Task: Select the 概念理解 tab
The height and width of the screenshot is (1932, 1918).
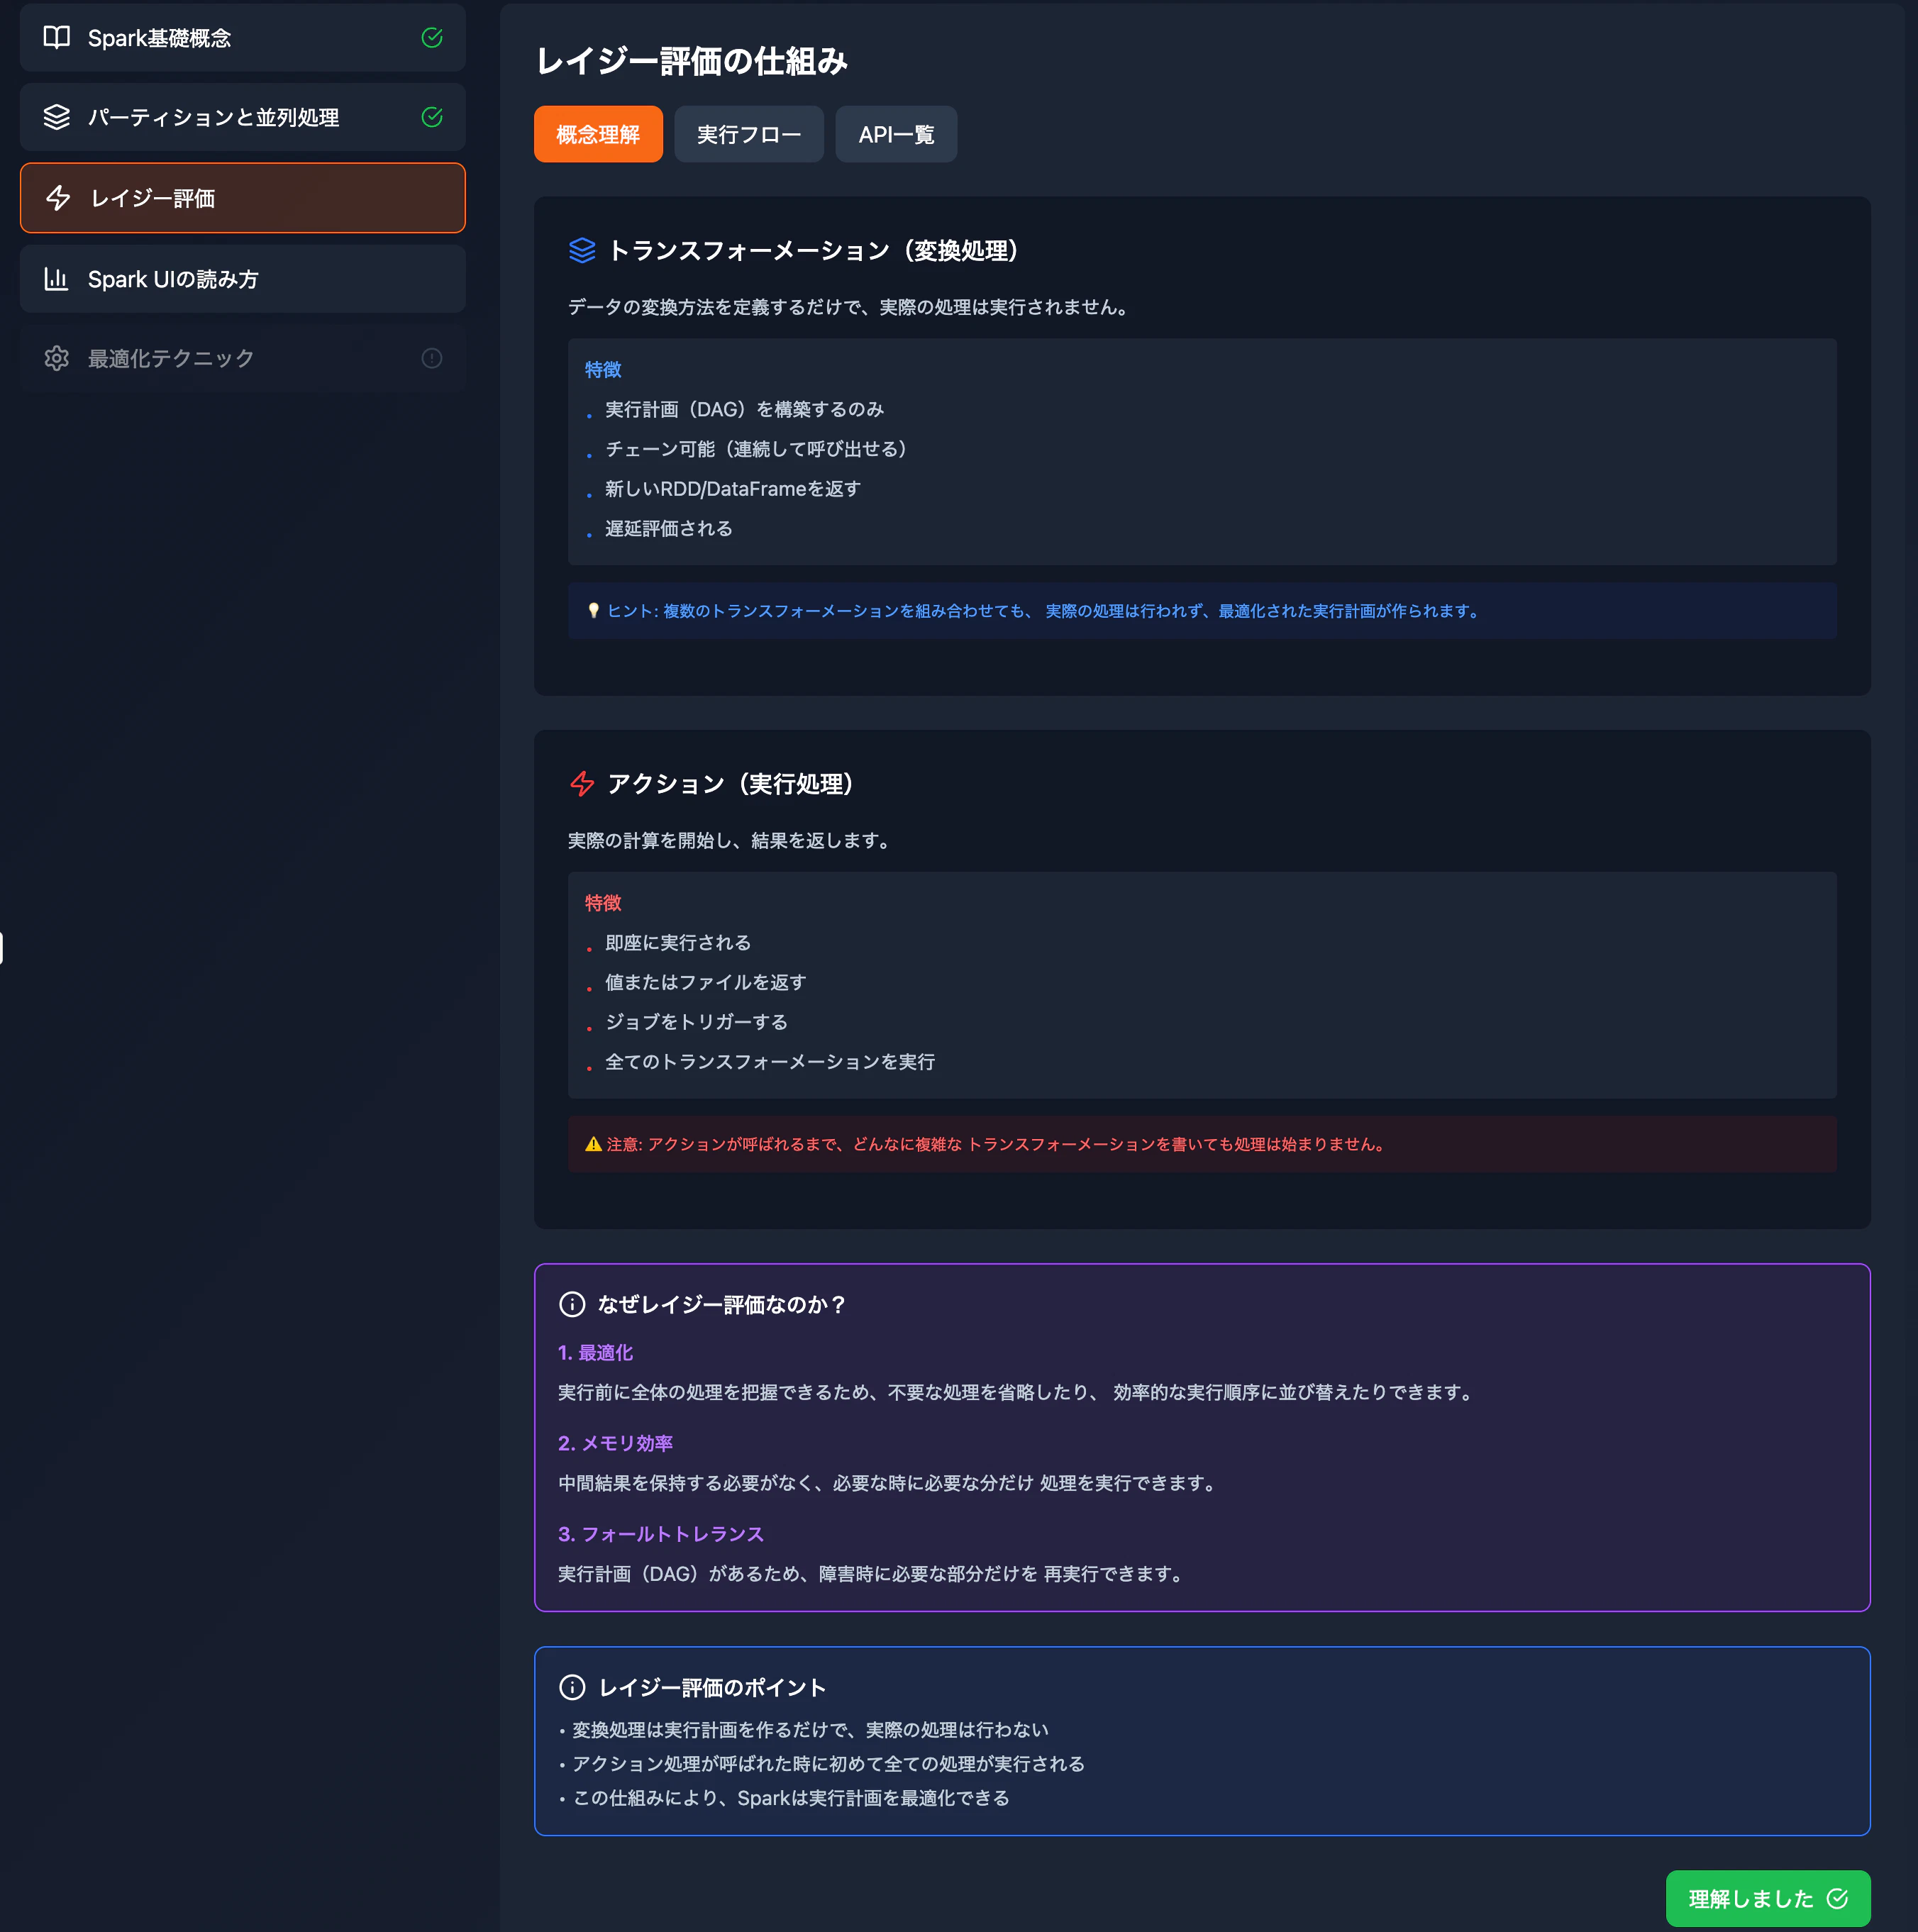Action: point(597,134)
